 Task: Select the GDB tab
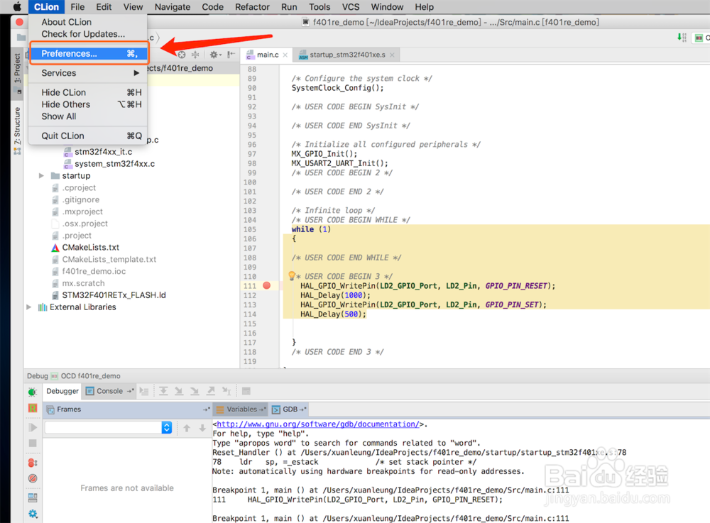pyautogui.click(x=290, y=409)
